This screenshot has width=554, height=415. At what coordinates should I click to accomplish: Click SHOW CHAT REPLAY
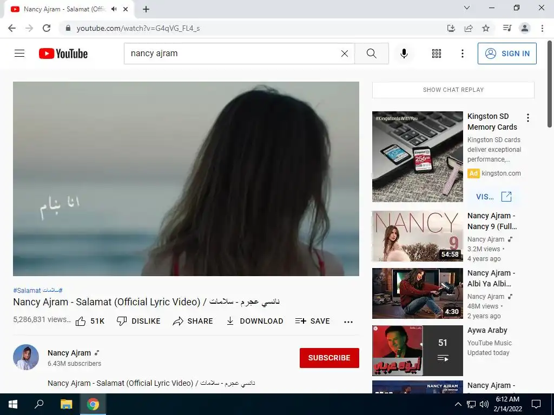[453, 90]
